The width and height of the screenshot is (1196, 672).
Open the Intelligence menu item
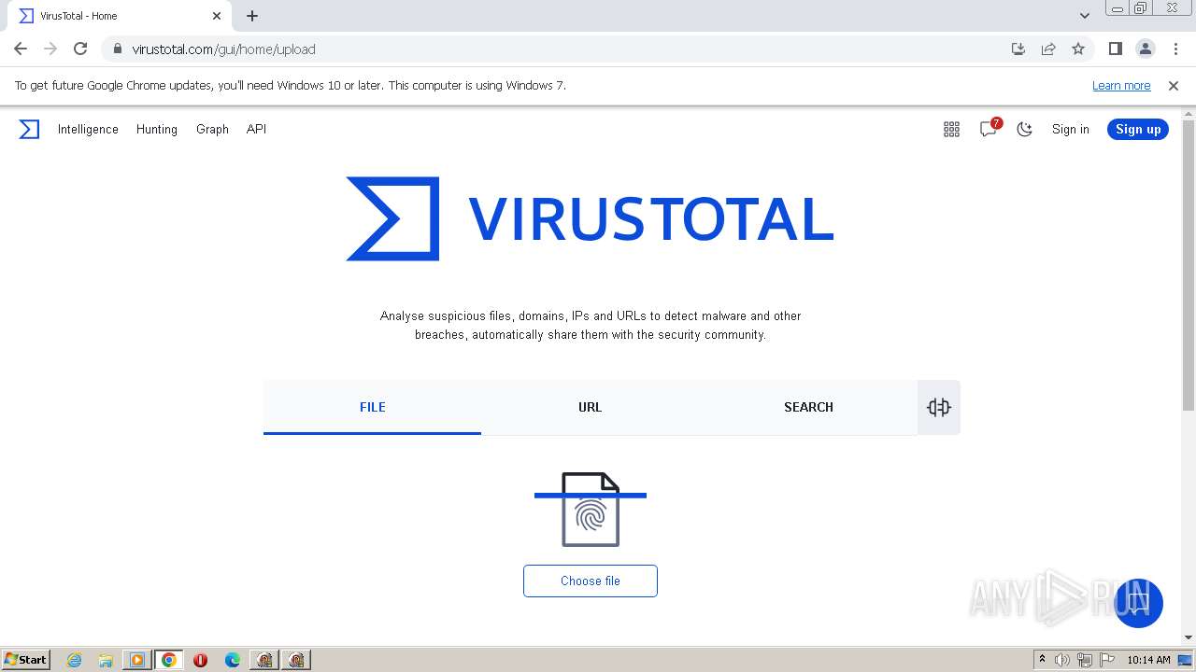coord(88,129)
